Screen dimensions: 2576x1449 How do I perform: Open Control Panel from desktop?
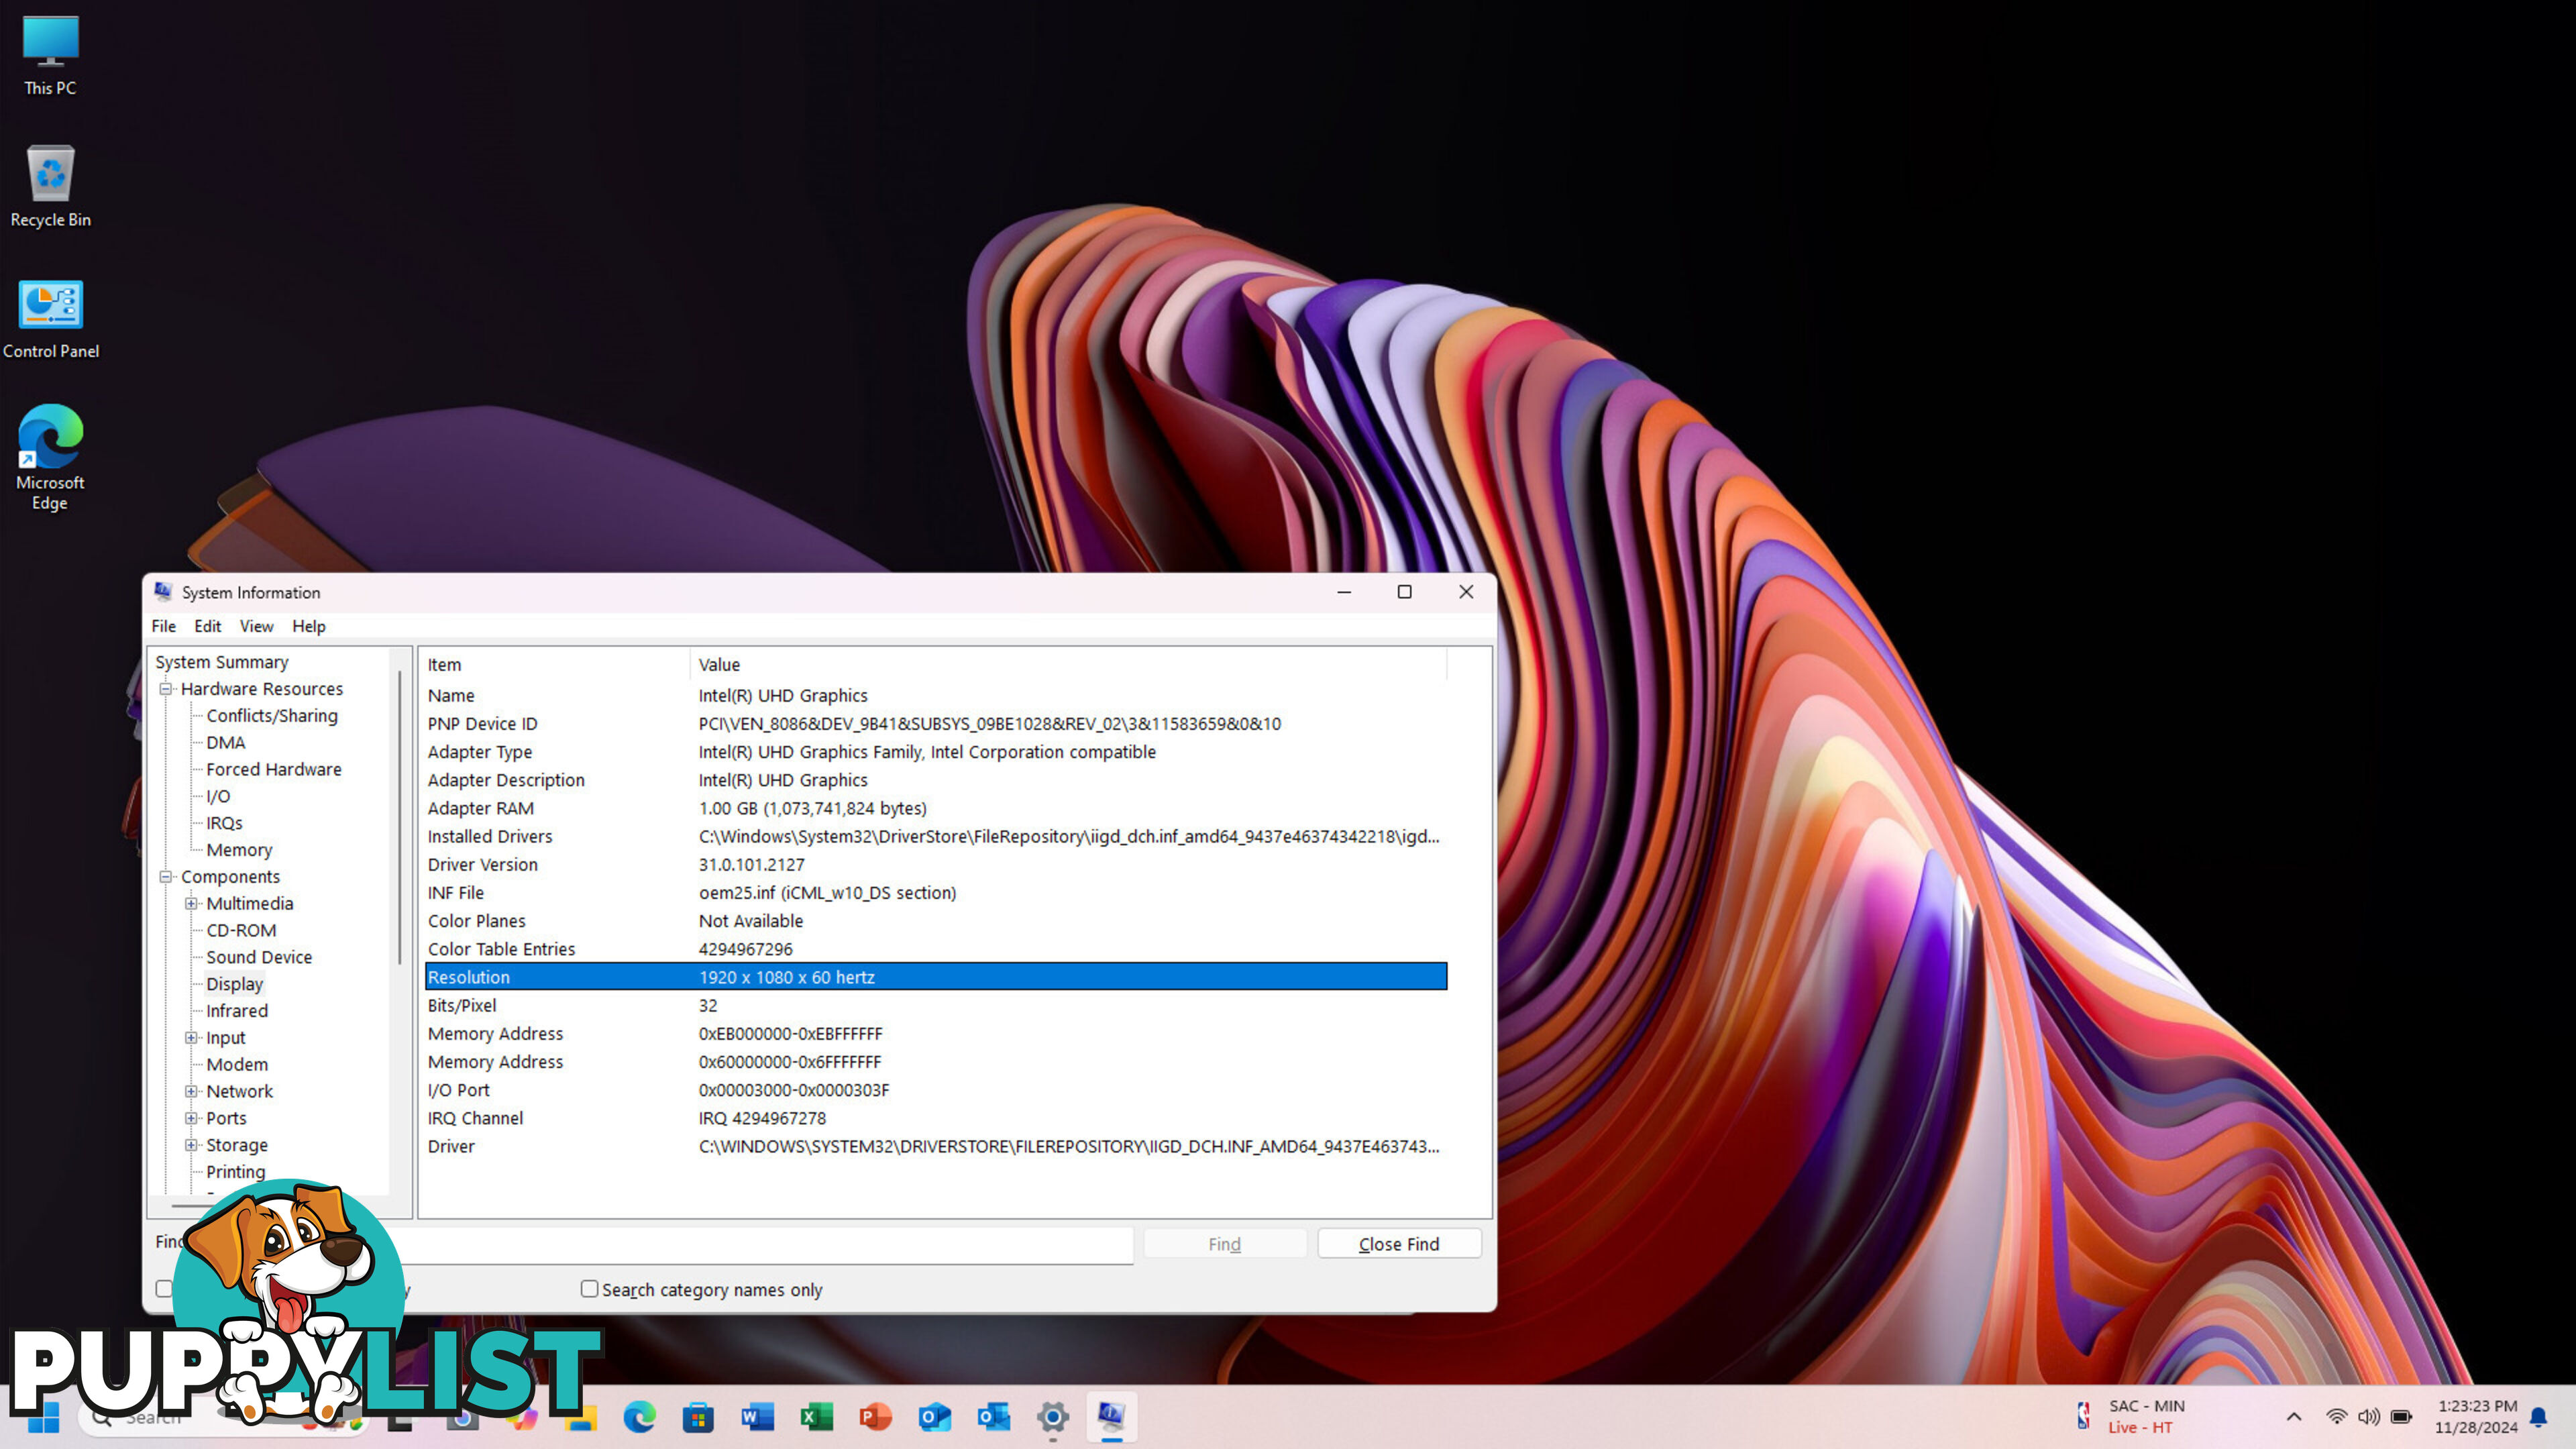pyautogui.click(x=50, y=305)
